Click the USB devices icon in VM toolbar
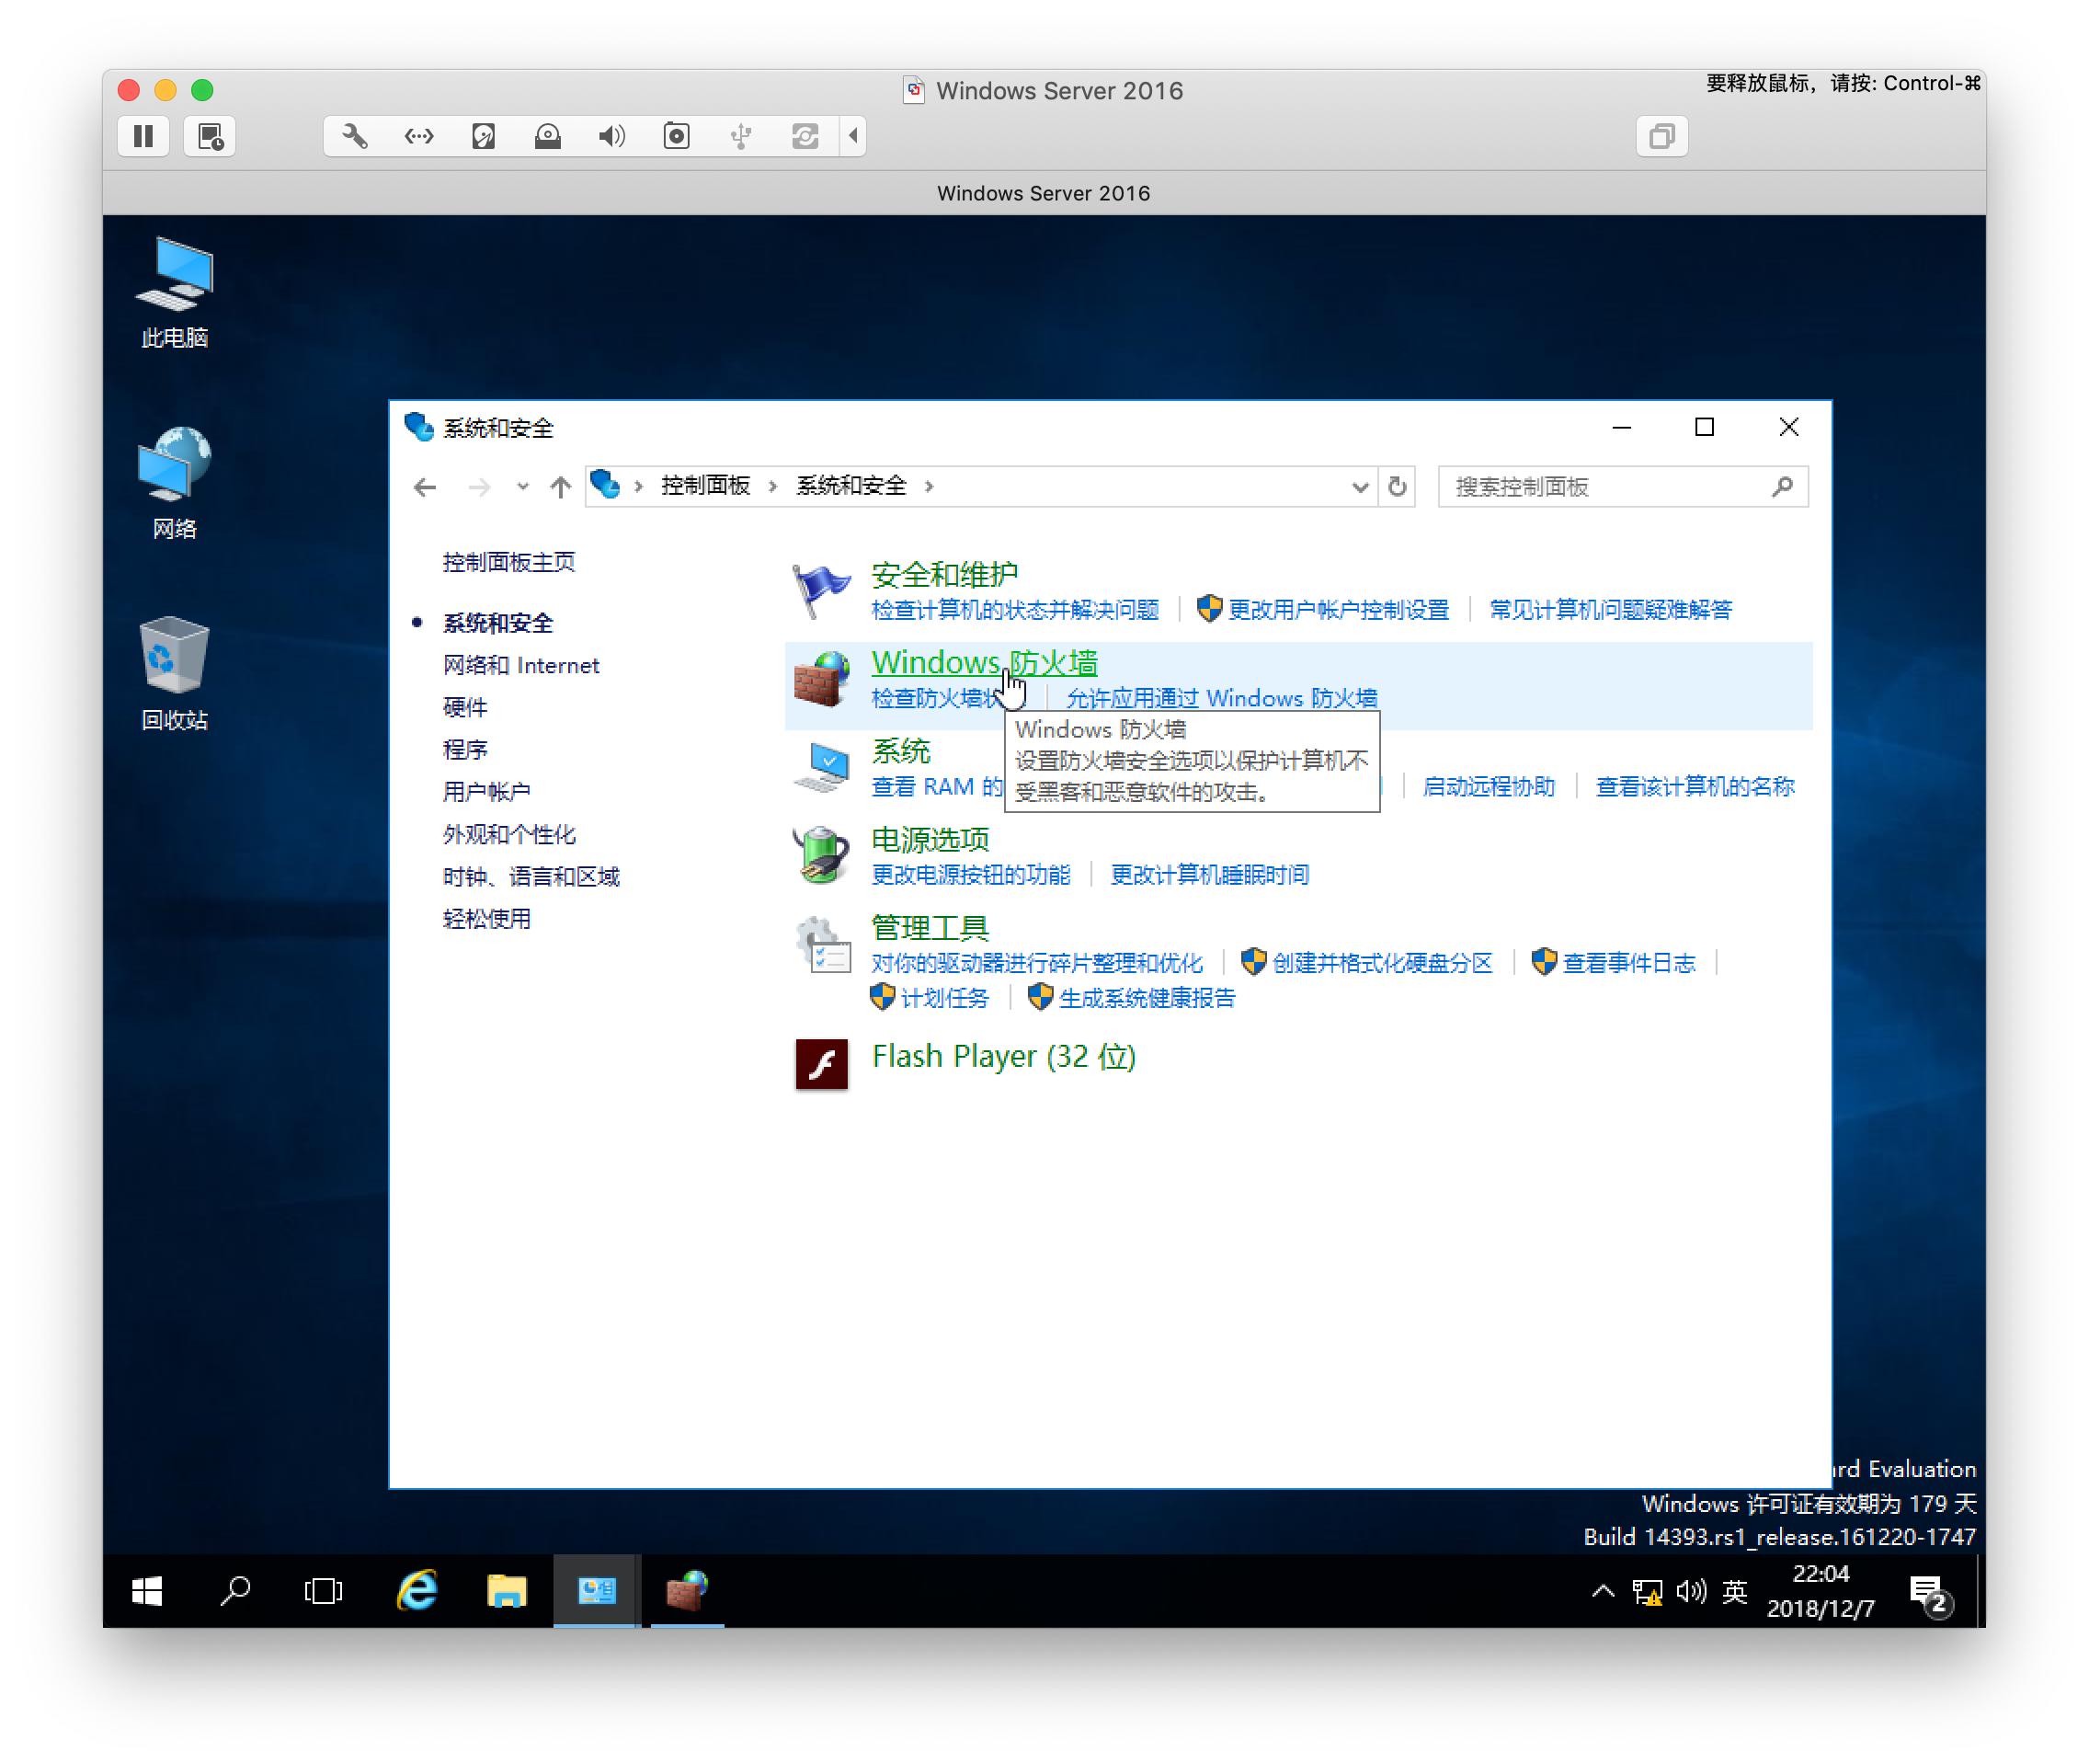The image size is (2089, 1764). (742, 137)
